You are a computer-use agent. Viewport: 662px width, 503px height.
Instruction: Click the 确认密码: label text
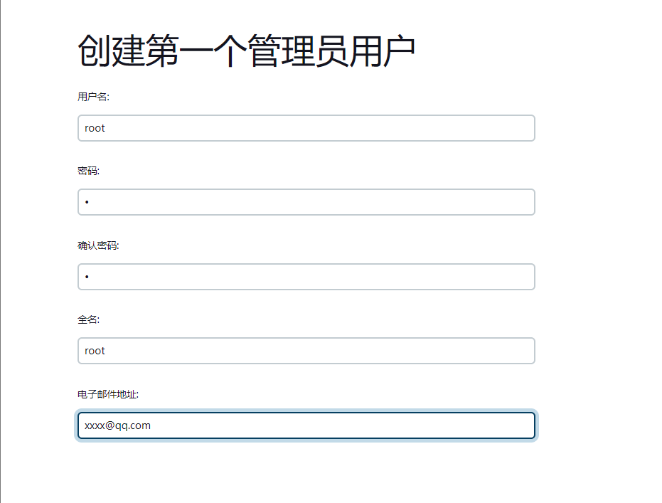pyautogui.click(x=98, y=245)
